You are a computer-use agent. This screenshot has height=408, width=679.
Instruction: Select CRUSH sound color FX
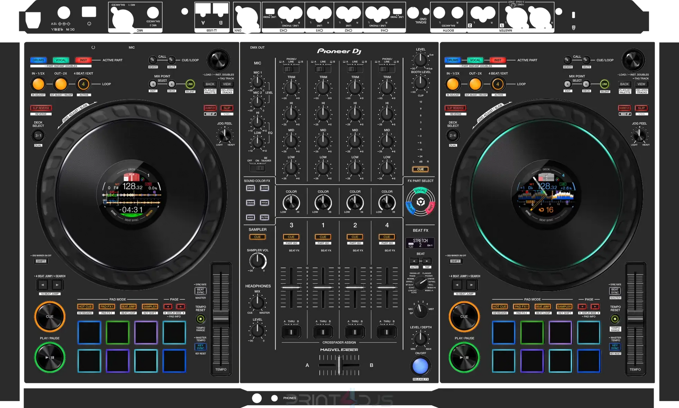point(251,203)
